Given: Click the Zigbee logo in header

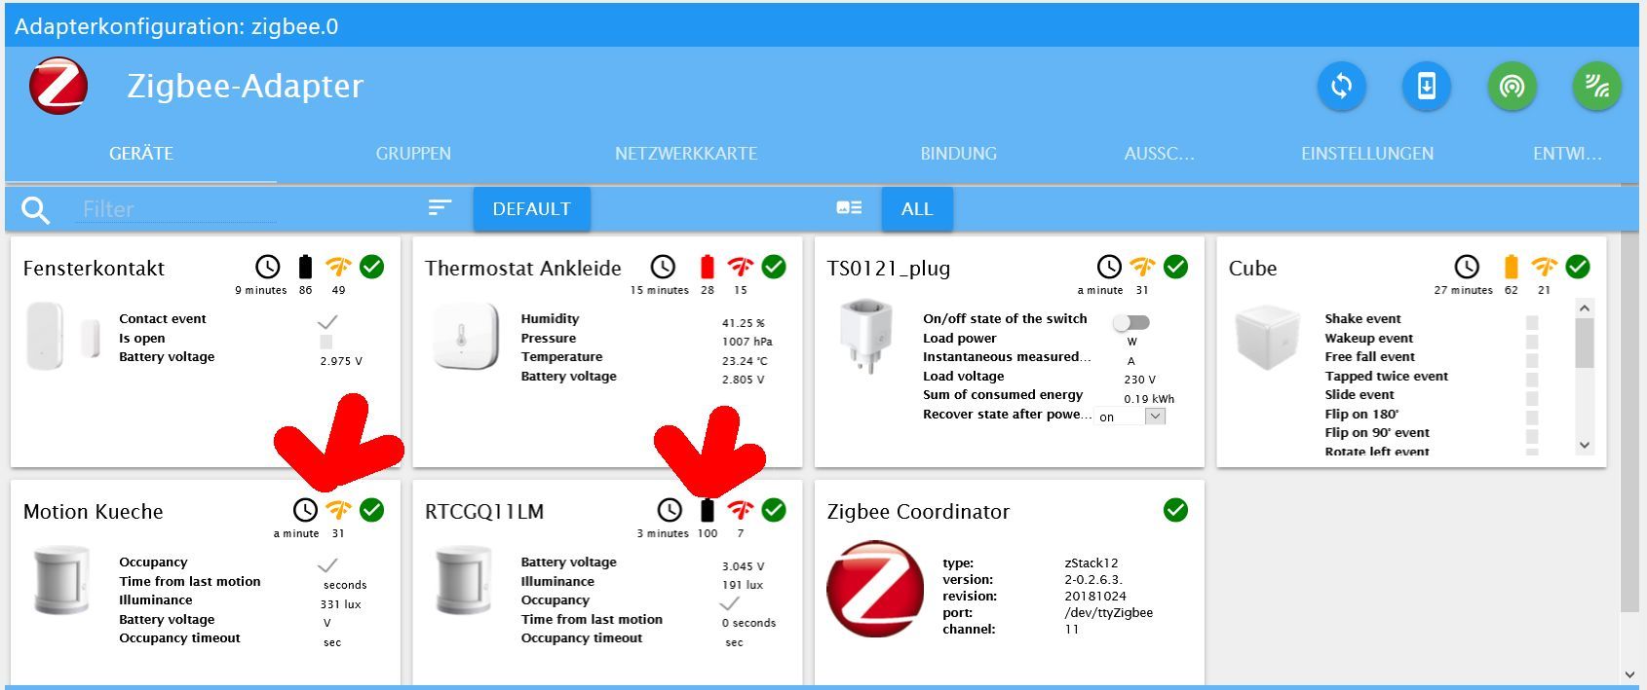Looking at the screenshot, I should (x=58, y=86).
